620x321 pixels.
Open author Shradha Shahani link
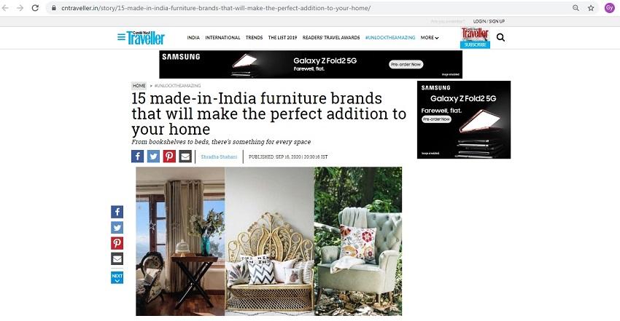point(219,157)
